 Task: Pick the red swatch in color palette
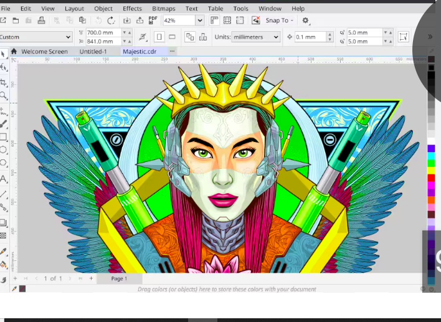[431, 178]
